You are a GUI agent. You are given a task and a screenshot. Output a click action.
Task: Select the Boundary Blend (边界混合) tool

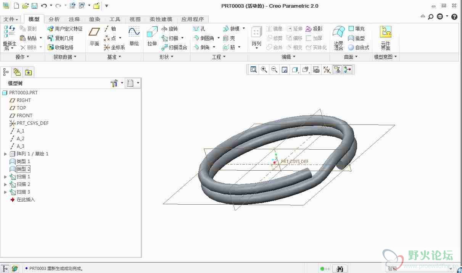(x=339, y=38)
